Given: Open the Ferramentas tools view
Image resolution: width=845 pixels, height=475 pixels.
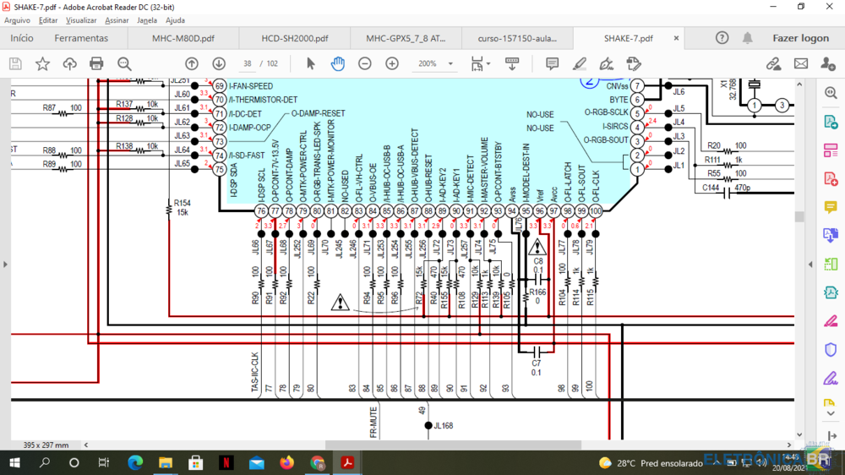Looking at the screenshot, I should pyautogui.click(x=81, y=38).
